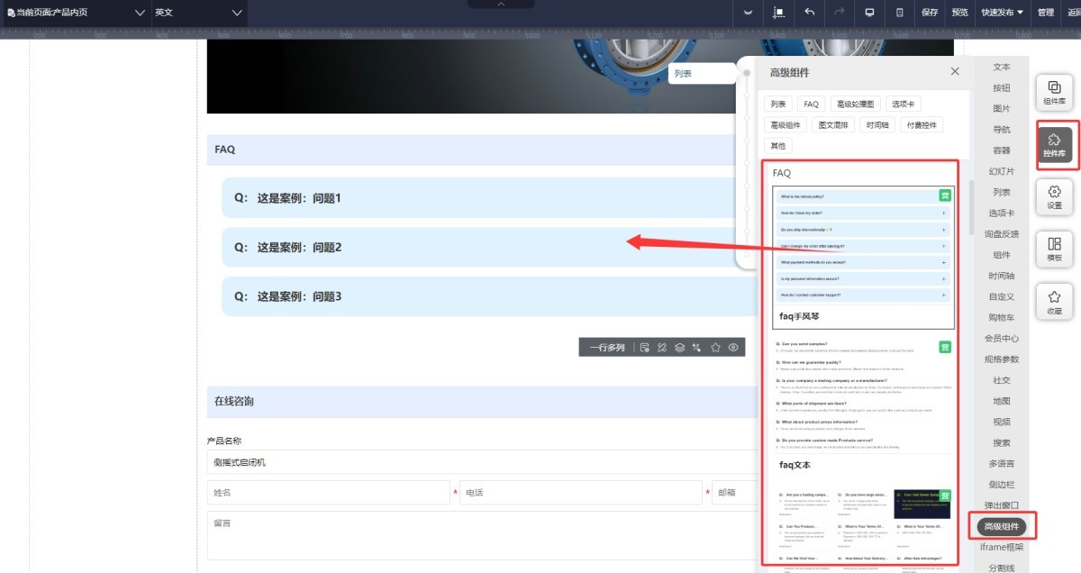Click the undo arrow in top toolbar
Image resolution: width=1081 pixels, height=573 pixels.
point(809,13)
